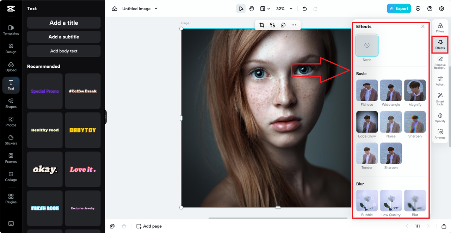451x233 pixels.
Task: Open the help question mark icon
Action: 430,8
